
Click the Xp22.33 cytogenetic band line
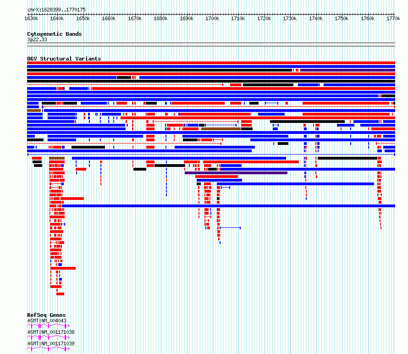click(211, 44)
